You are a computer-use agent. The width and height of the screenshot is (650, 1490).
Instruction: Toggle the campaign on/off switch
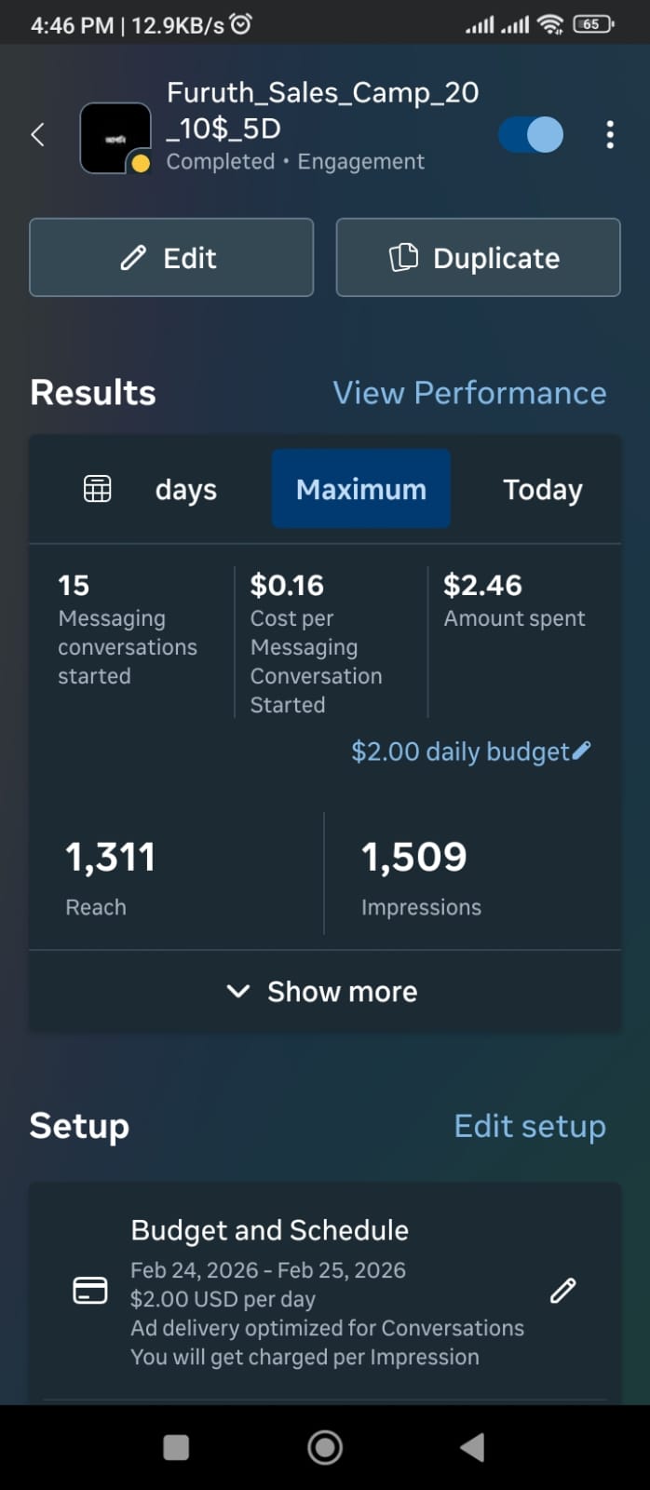[x=531, y=135]
